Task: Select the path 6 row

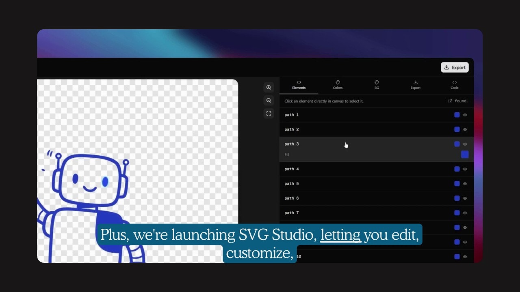Action: pyautogui.click(x=377, y=198)
